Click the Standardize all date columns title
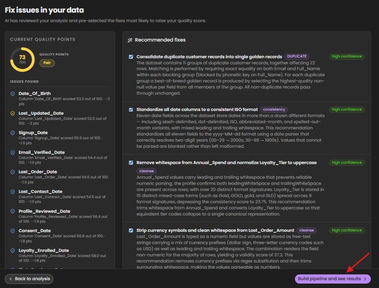This screenshot has width=379, height=288. (197, 110)
